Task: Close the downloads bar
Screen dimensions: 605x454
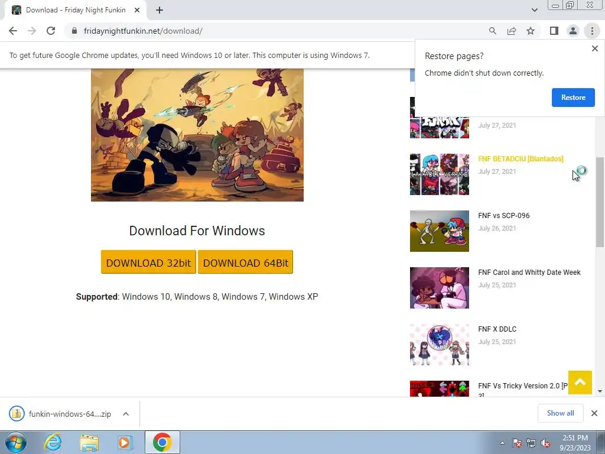Action: pos(594,413)
